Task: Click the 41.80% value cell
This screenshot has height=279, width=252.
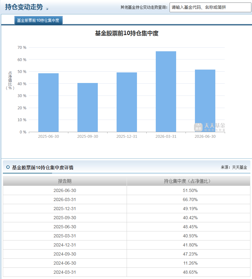Action: (189, 245)
